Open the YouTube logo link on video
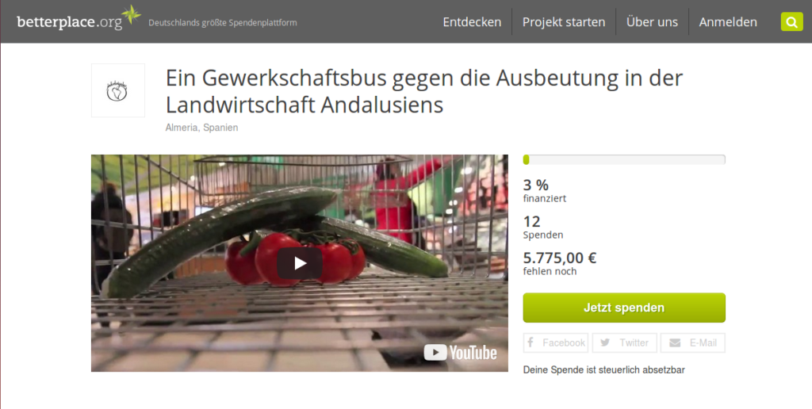Screen dimensions: 812x409 [x=460, y=353]
